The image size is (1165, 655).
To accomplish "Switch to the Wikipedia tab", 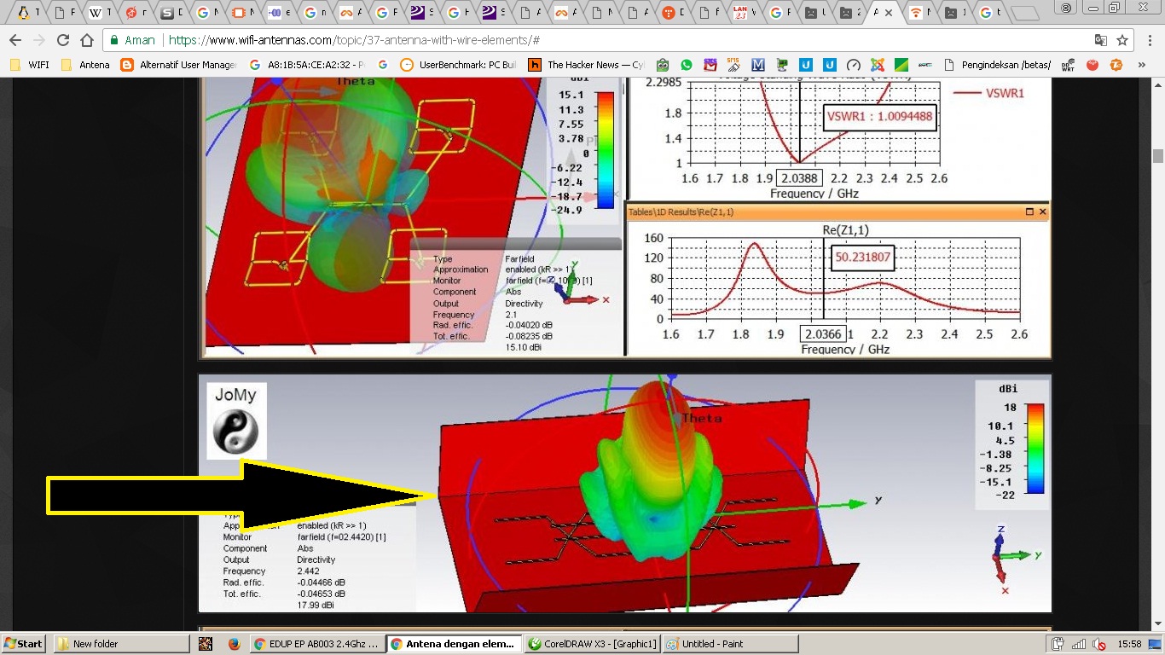I will (x=101, y=13).
